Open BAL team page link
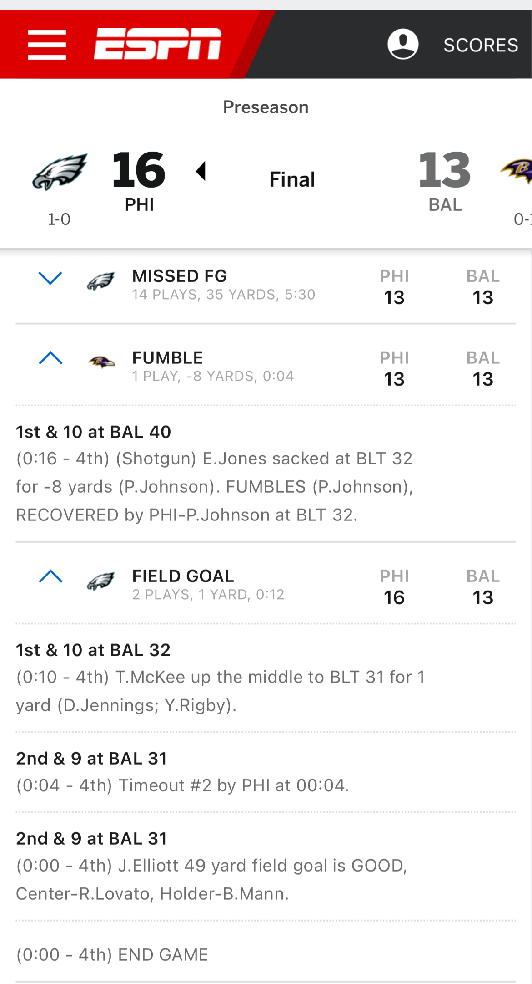The width and height of the screenshot is (532, 984). coord(445,205)
